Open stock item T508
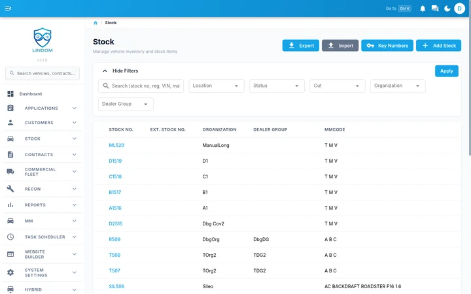471x294 pixels. pos(114,255)
